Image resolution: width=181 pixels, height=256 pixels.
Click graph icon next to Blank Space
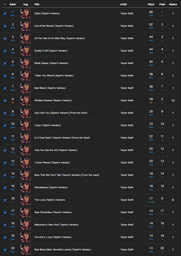[5, 63]
